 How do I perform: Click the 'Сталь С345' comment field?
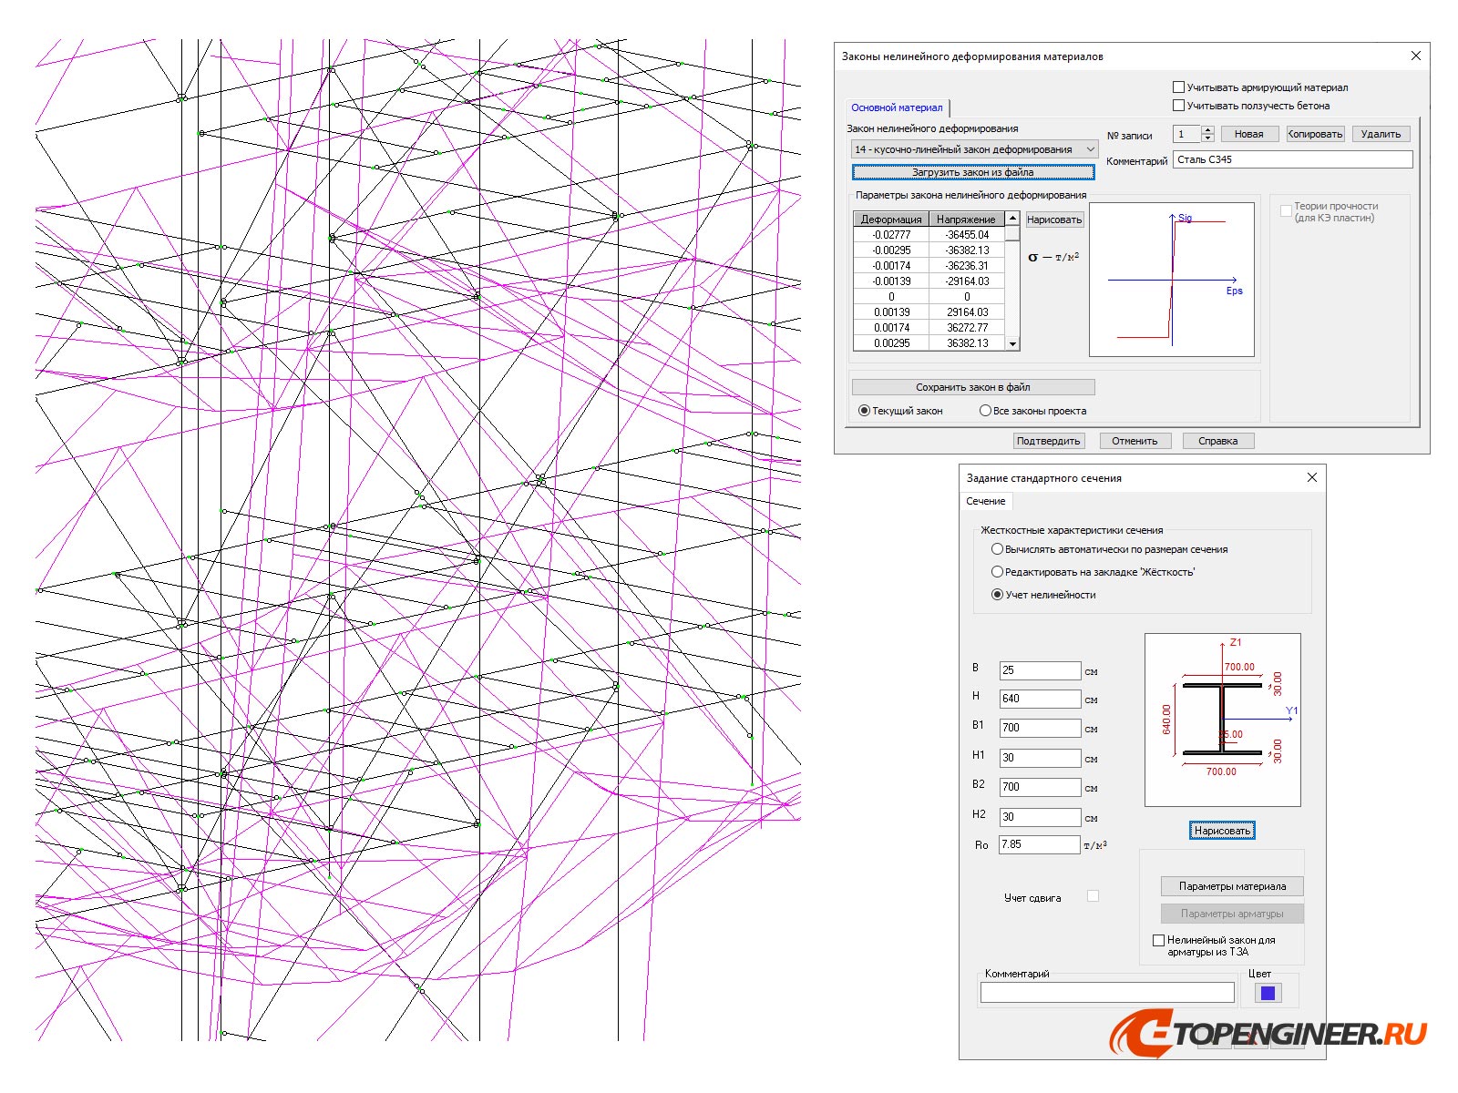[1291, 159]
